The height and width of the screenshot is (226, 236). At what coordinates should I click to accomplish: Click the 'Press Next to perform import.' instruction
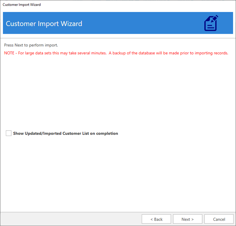tap(31, 45)
